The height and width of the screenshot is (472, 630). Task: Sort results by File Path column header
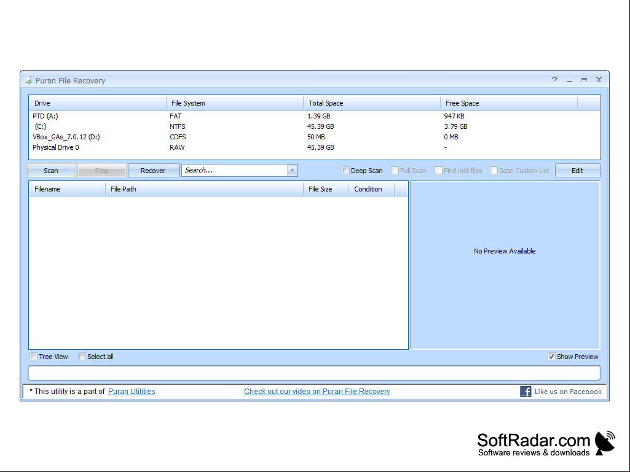204,188
